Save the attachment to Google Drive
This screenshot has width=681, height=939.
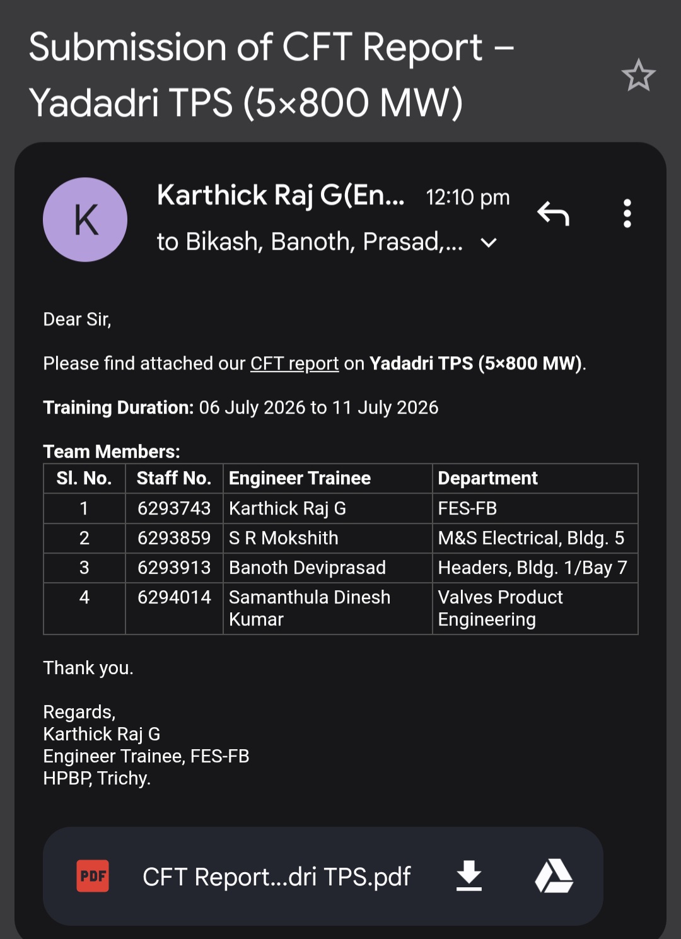(x=554, y=876)
